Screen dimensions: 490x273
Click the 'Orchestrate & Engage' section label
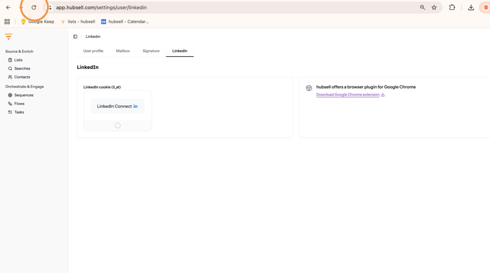click(25, 87)
